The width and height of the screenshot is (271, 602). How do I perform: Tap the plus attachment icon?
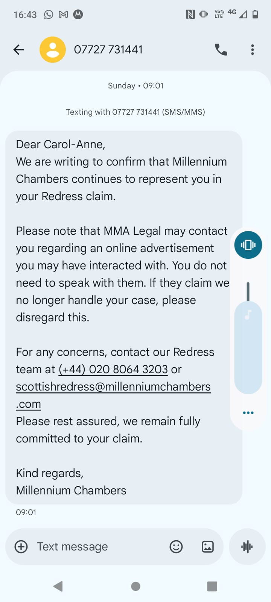click(x=21, y=546)
